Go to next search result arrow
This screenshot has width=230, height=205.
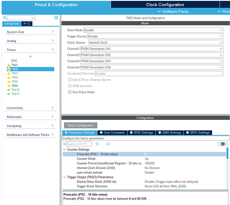[x=108, y=144]
